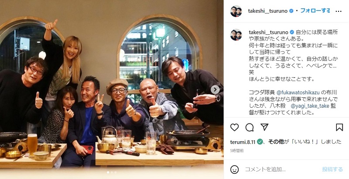Click その他 to view other likers
349x179 pixels.
coord(276,142)
